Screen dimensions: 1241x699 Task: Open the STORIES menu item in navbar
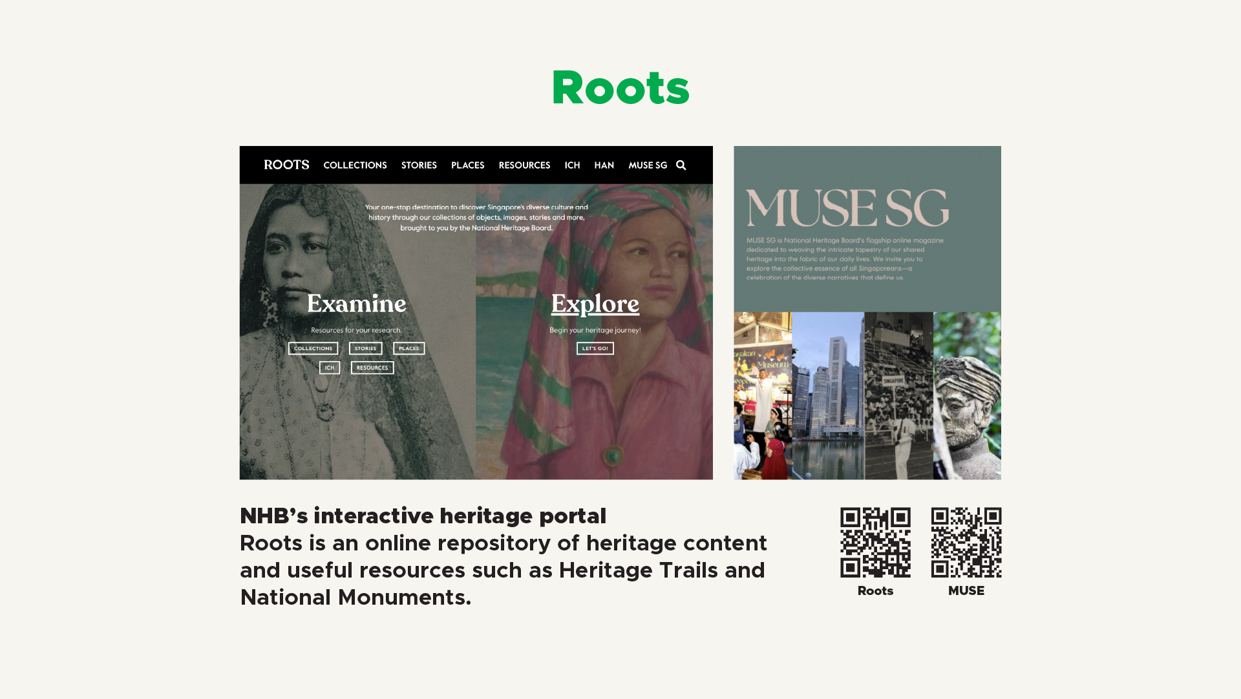pos(419,165)
